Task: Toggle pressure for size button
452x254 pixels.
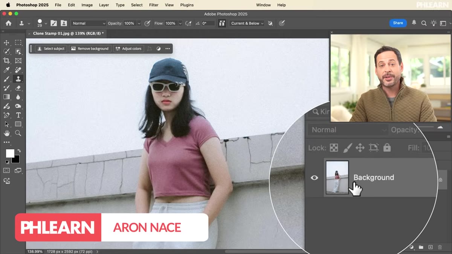Action: [x=282, y=23]
